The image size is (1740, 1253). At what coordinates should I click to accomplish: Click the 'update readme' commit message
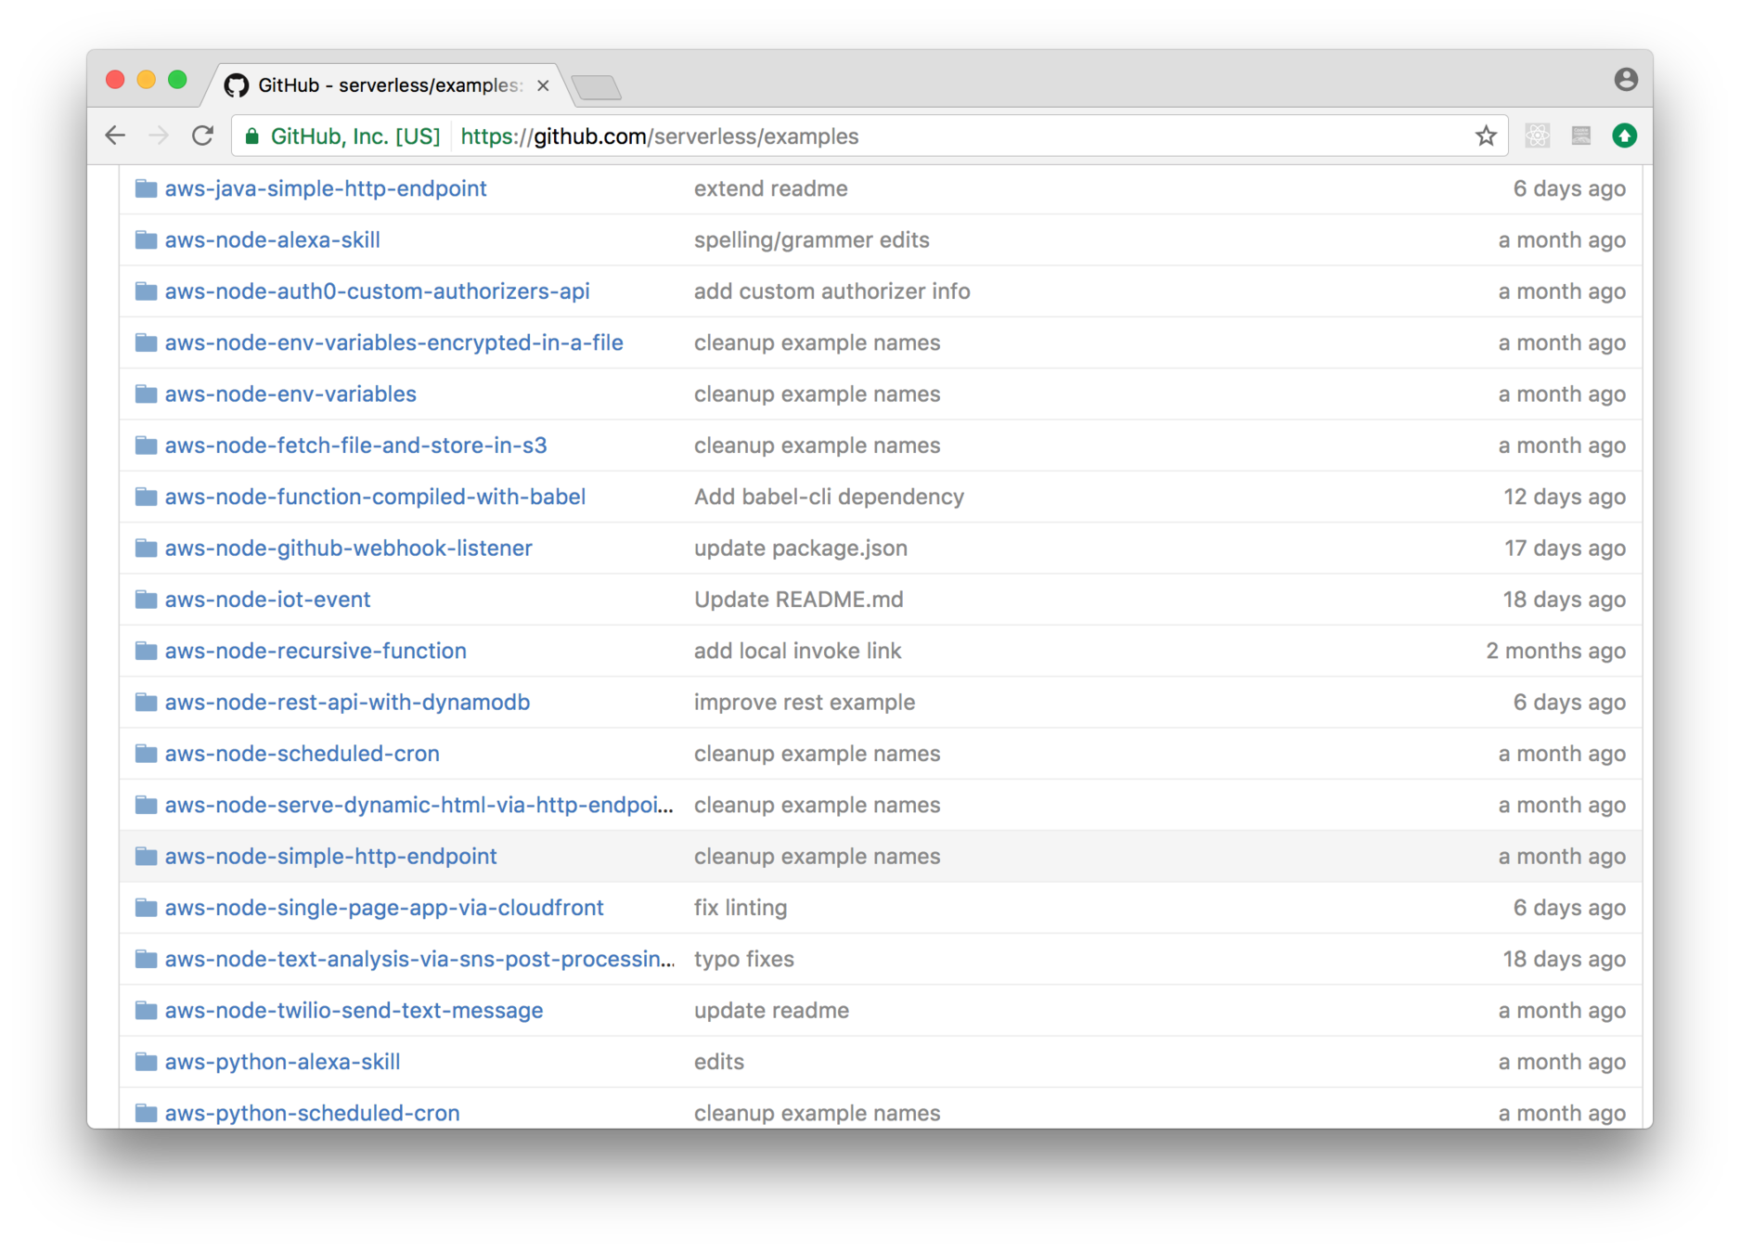(772, 1010)
